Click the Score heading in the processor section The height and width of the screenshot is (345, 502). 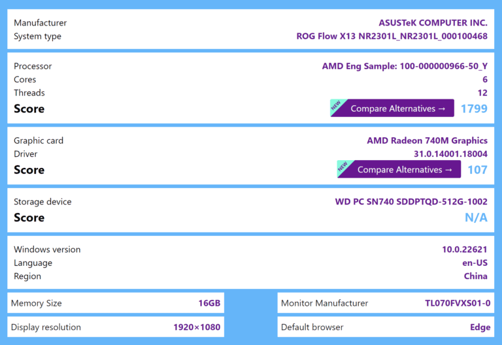click(x=29, y=109)
